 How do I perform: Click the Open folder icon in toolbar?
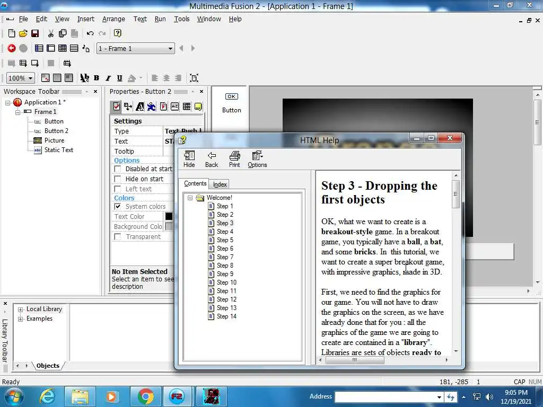click(x=23, y=33)
